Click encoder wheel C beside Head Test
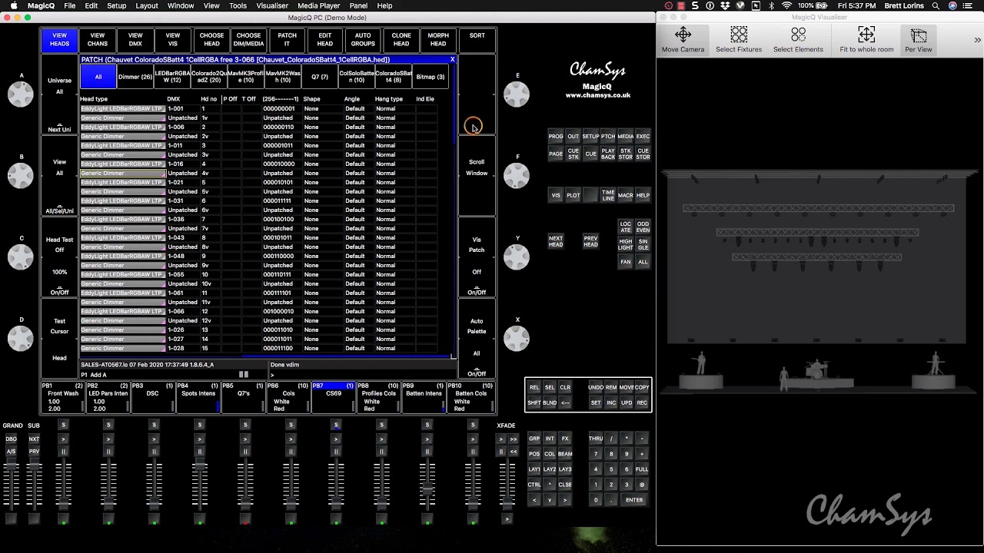 coord(21,257)
